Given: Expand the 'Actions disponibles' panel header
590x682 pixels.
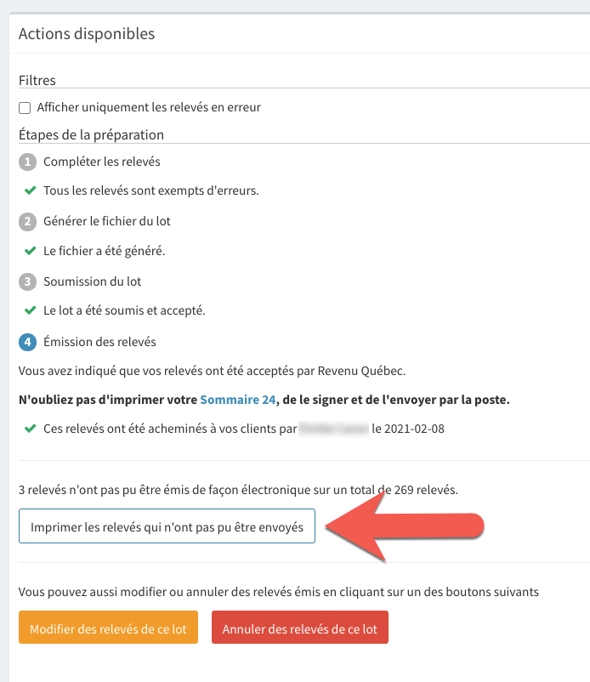Looking at the screenshot, I should point(86,33).
